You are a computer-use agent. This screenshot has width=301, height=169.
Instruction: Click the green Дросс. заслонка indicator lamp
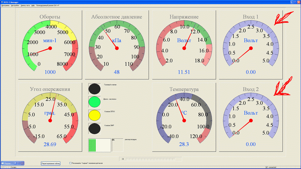(x=94, y=102)
